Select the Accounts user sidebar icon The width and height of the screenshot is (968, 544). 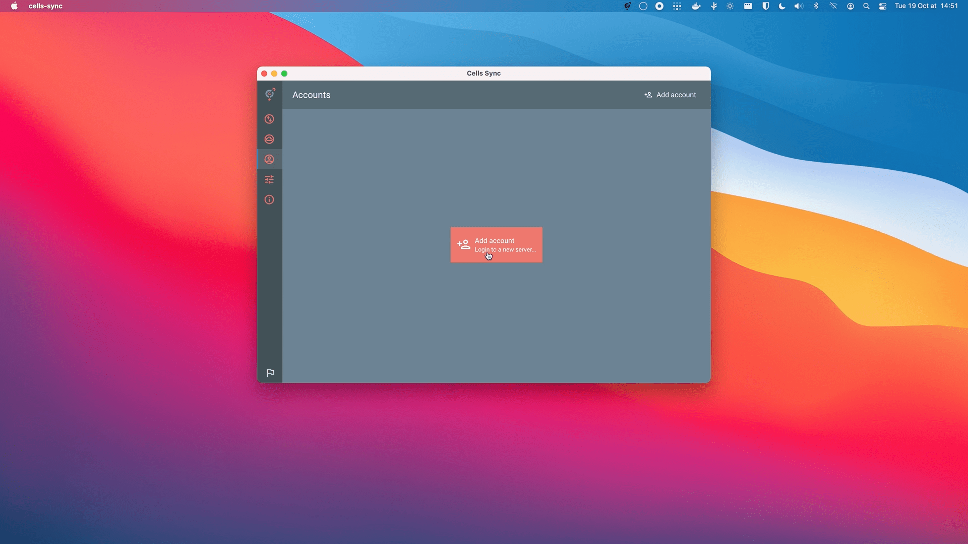pyautogui.click(x=269, y=159)
